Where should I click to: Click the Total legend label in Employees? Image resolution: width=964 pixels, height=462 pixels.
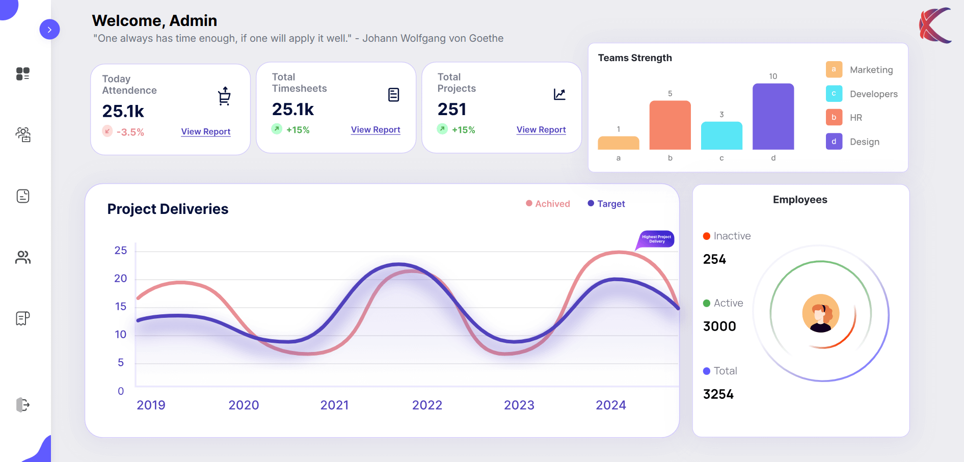[x=725, y=371]
